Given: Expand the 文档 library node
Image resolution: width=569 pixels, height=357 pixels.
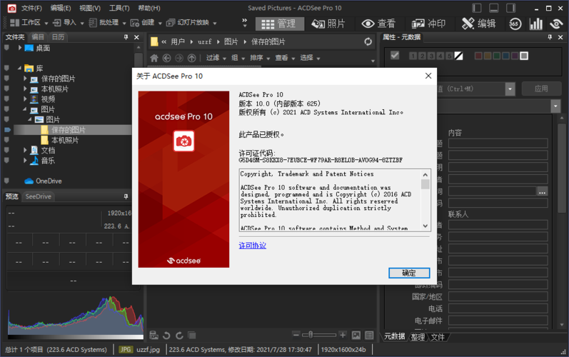Looking at the screenshot, I should coord(25,150).
